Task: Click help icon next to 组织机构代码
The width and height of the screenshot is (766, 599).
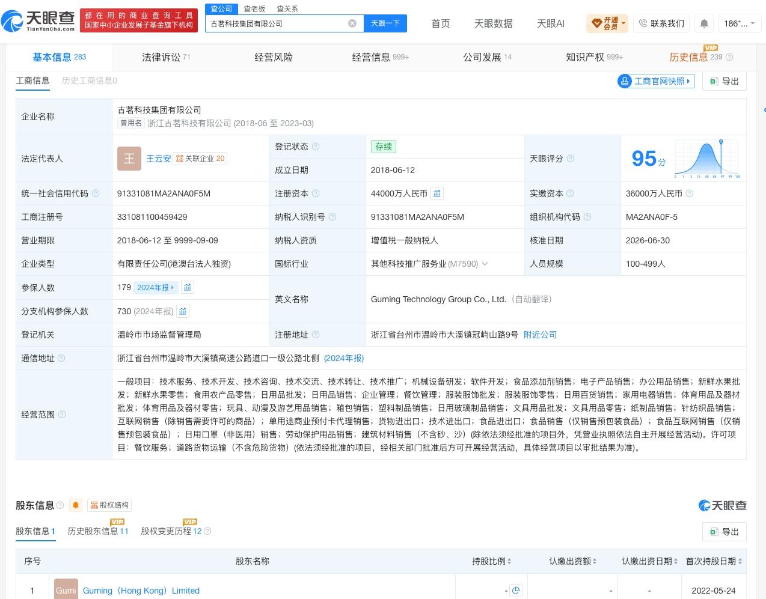Action: [x=587, y=217]
